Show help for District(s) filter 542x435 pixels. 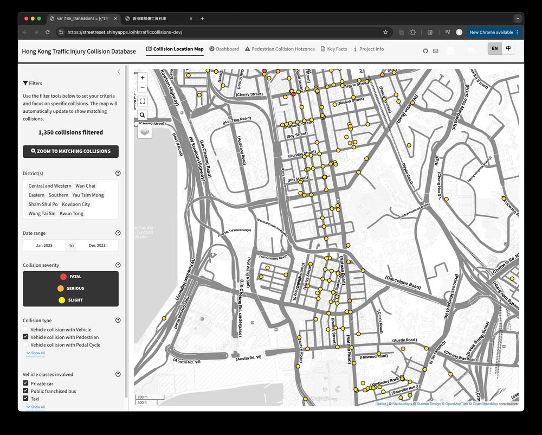click(118, 173)
